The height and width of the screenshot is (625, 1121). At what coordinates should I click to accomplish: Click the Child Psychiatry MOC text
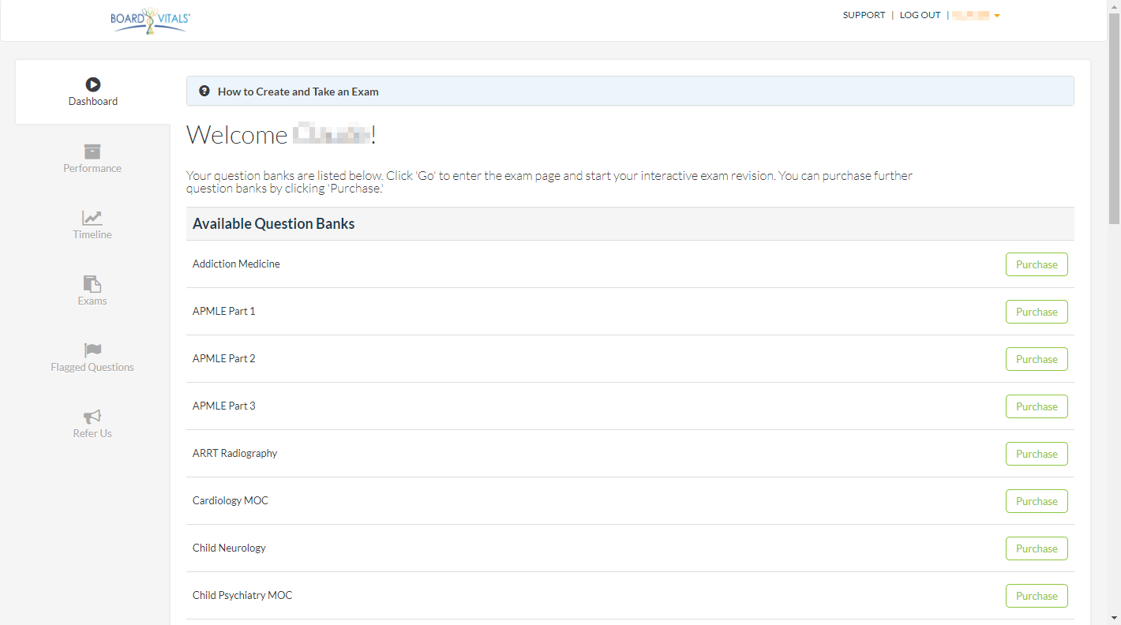[x=242, y=595]
